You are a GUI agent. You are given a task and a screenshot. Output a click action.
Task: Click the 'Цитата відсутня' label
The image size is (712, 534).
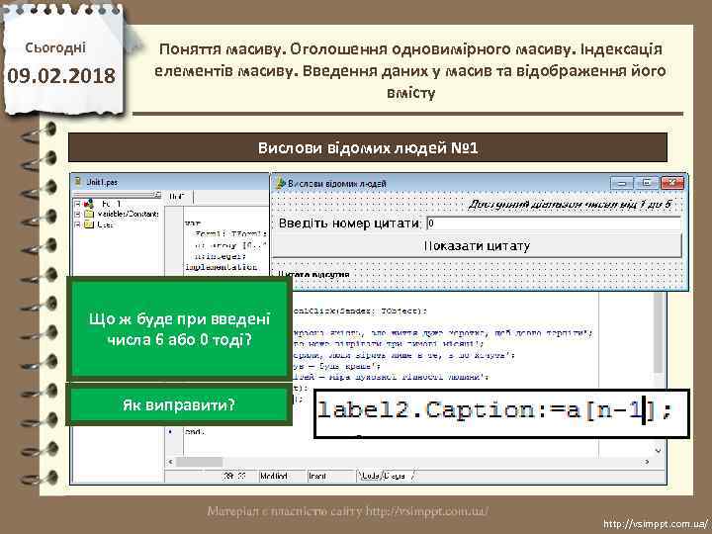point(313,275)
